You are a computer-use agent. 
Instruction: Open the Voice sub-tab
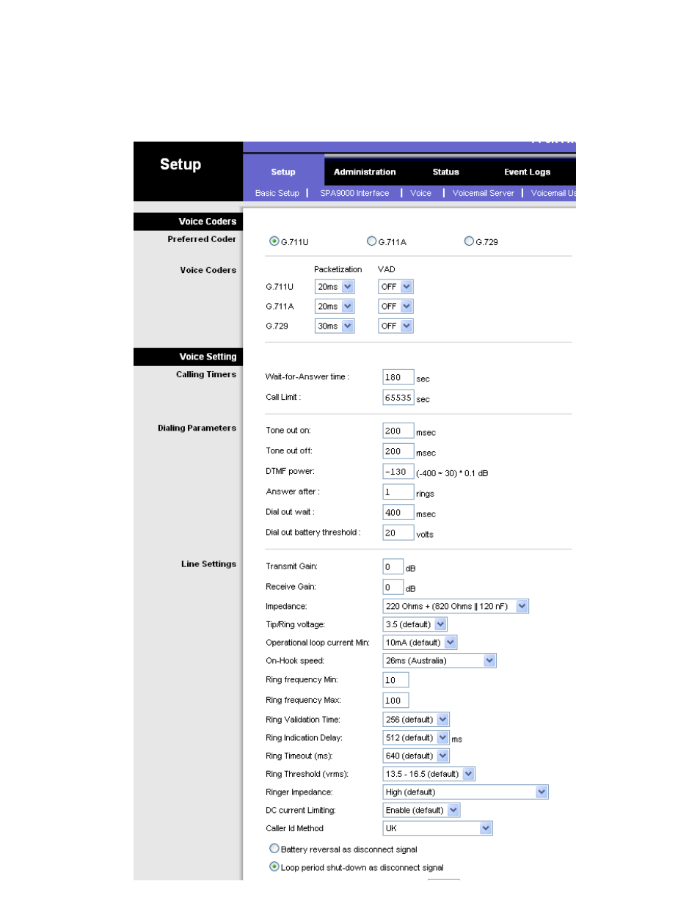(x=420, y=193)
